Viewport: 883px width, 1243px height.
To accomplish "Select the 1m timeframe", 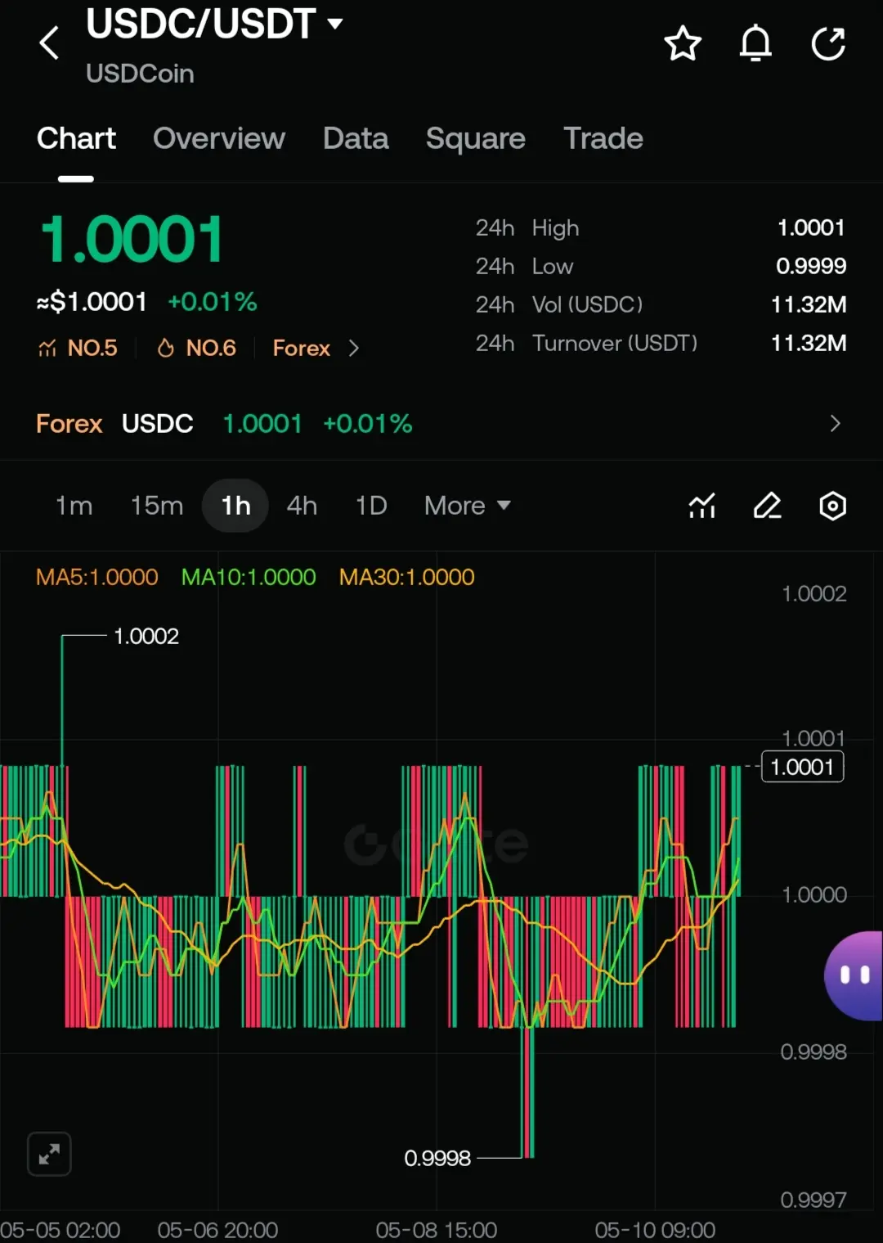I will [74, 506].
